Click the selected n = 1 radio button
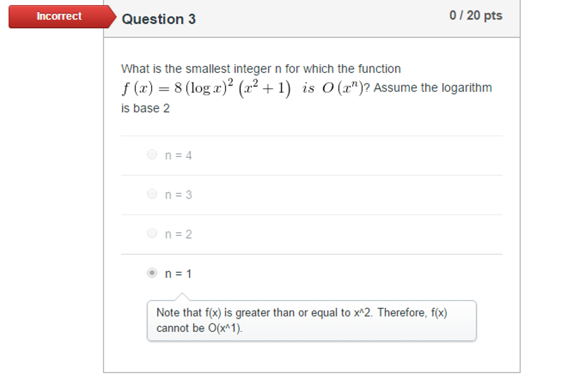Image resolution: width=567 pixels, height=379 pixels. (152, 273)
